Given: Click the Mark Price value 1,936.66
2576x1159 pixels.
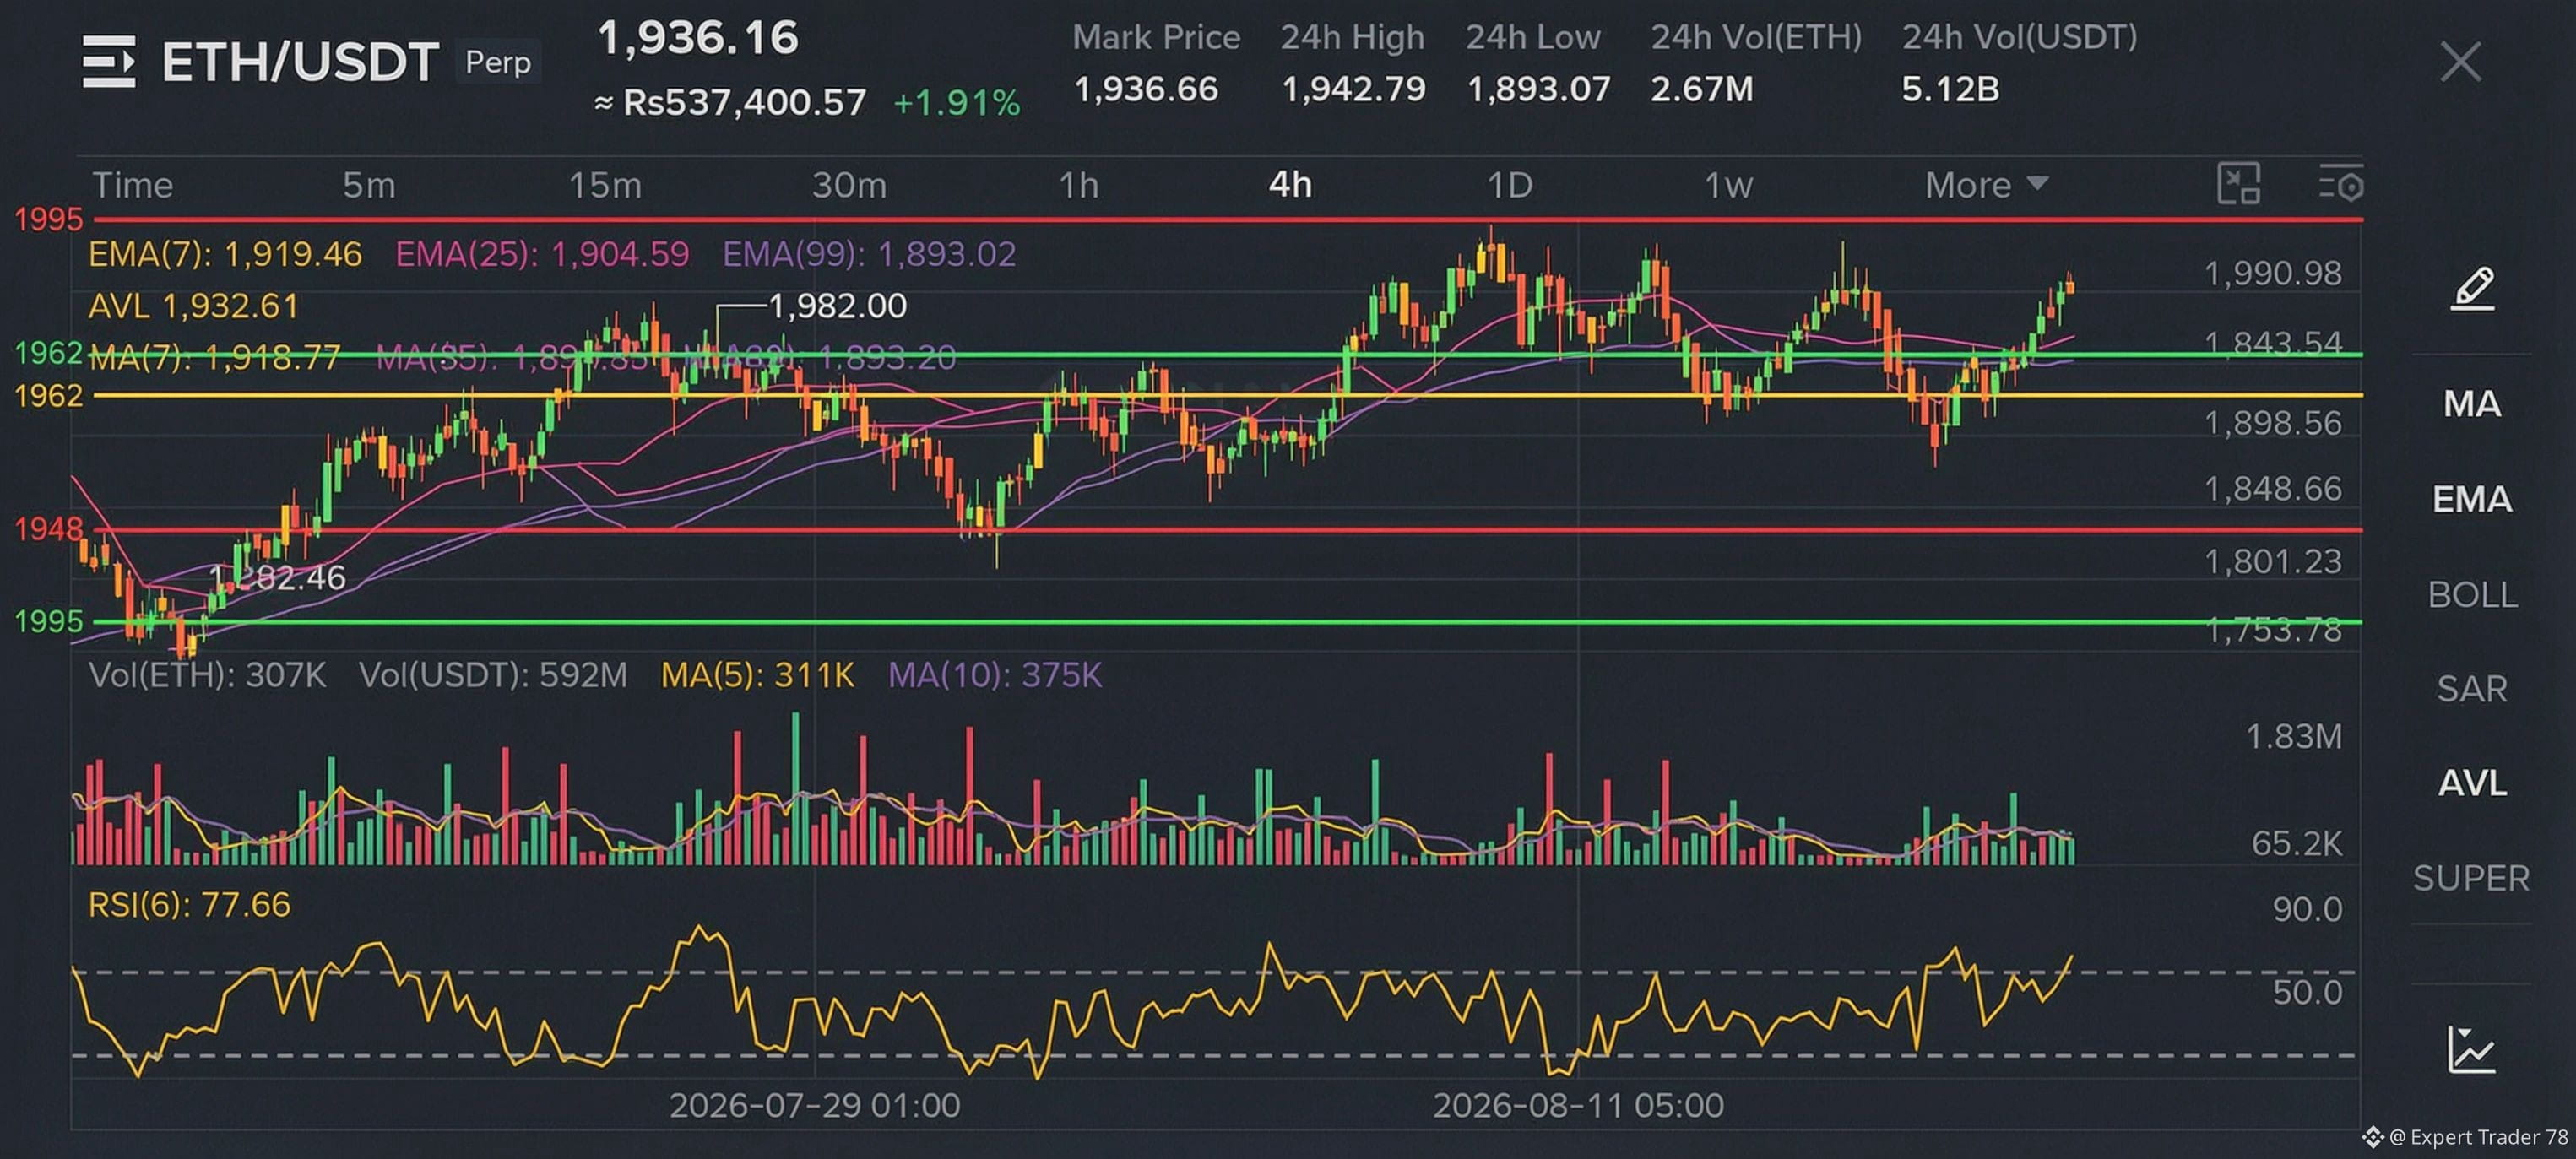Looking at the screenshot, I should click(1146, 89).
